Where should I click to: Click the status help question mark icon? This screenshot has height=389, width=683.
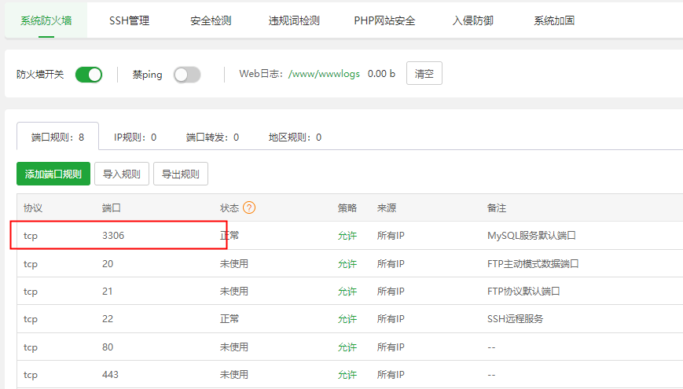(x=249, y=207)
